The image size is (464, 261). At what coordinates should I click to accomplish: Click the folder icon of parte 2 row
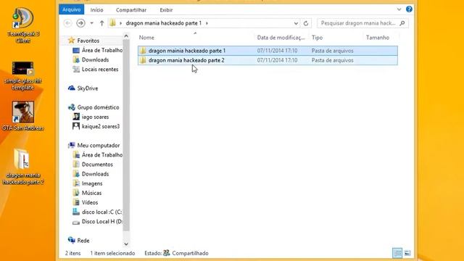[x=143, y=60]
